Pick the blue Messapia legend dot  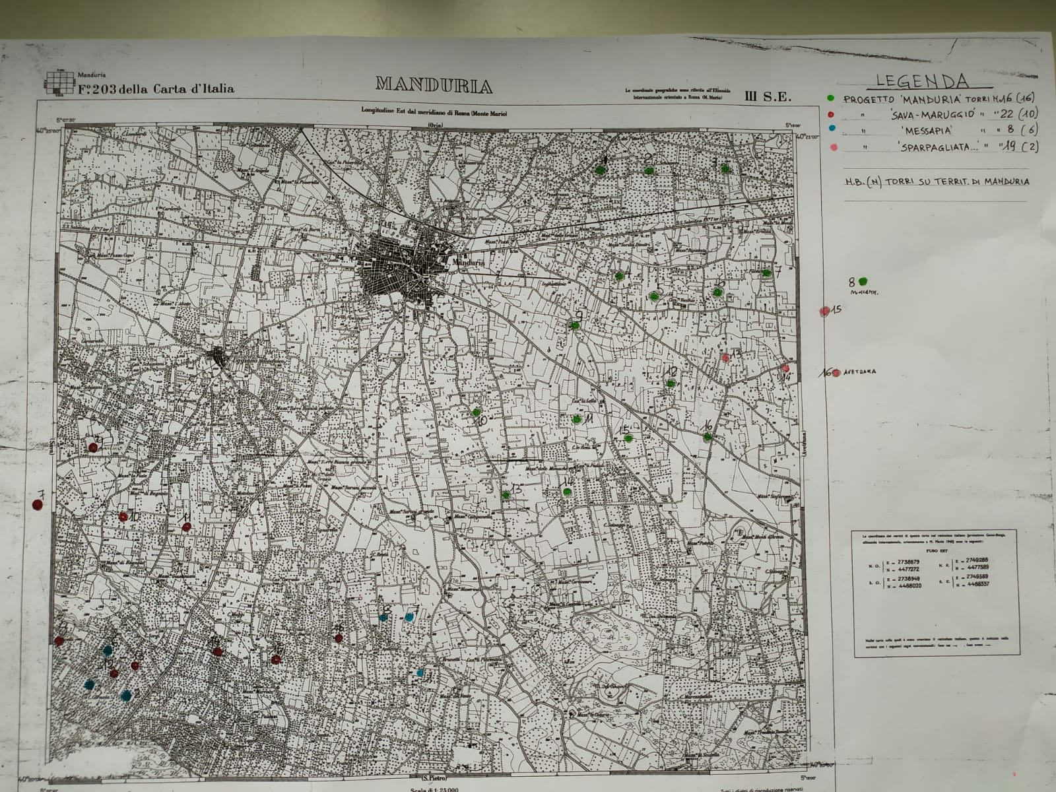[832, 129]
